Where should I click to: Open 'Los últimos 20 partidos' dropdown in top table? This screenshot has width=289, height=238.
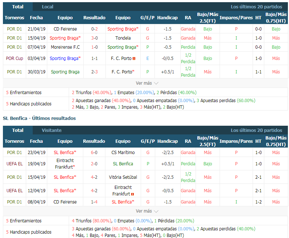(256, 7)
